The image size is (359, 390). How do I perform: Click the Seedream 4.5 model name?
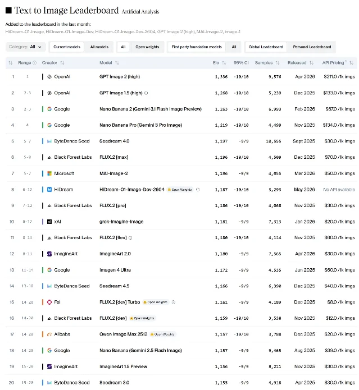114,286
